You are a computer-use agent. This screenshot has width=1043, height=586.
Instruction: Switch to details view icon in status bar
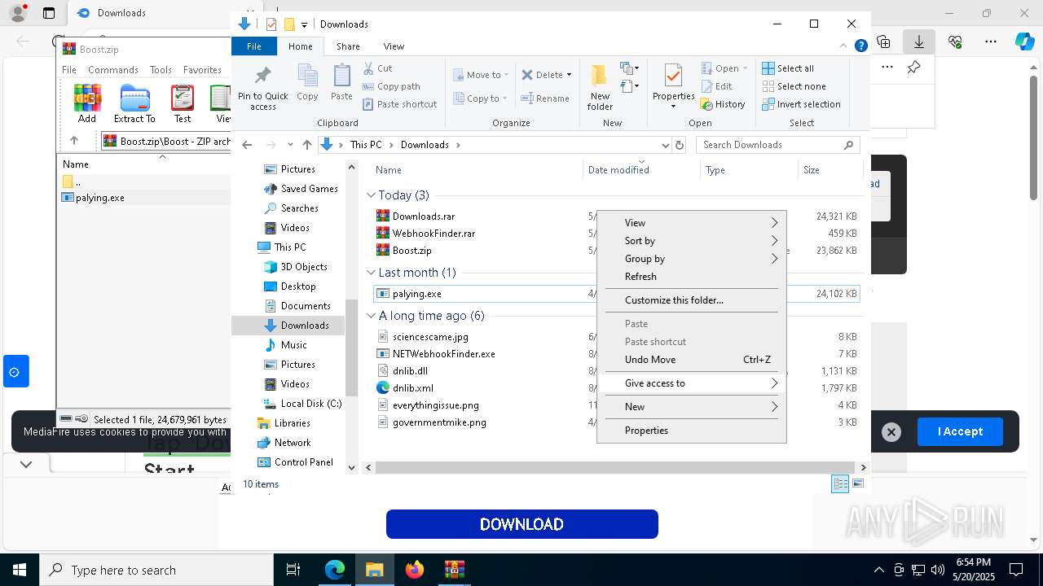(x=840, y=484)
